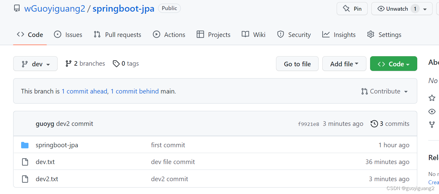
Task: Open the dev.txt file
Action: [45, 162]
